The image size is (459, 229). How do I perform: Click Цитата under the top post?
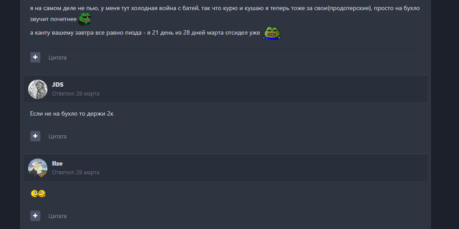(x=57, y=57)
